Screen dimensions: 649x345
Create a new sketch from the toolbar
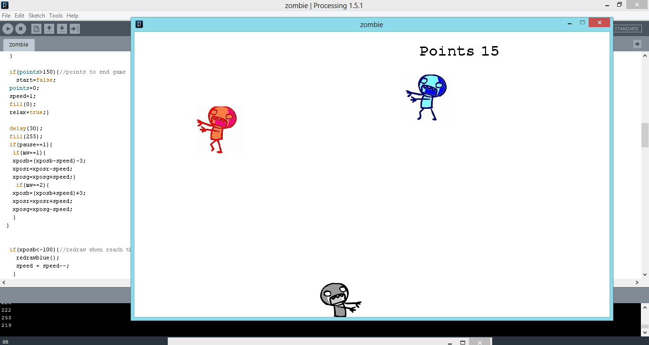[37, 29]
